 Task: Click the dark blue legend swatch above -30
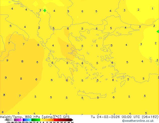click(x=24, y=120)
